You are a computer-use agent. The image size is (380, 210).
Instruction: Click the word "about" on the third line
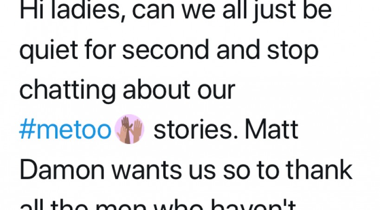click(x=156, y=90)
